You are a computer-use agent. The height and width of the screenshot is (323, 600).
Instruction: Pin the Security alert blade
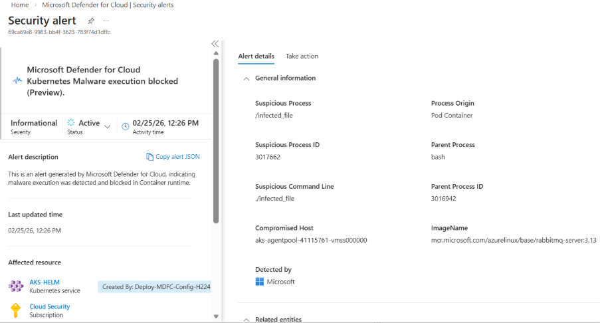[x=91, y=21]
